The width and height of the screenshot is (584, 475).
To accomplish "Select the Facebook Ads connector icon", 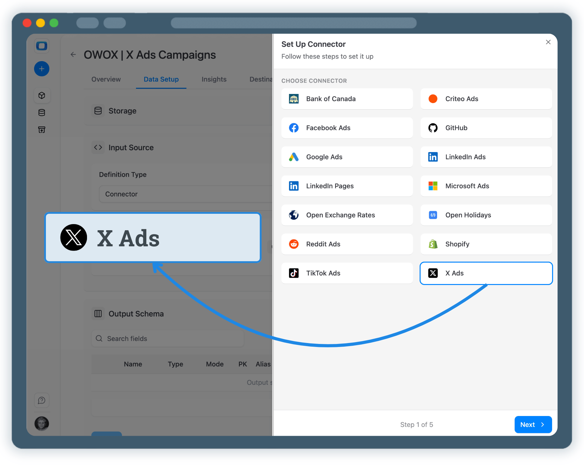I will tap(294, 128).
